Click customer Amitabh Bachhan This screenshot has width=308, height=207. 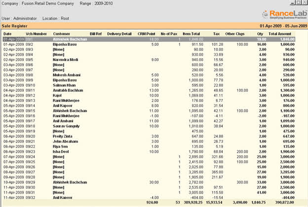68,90
